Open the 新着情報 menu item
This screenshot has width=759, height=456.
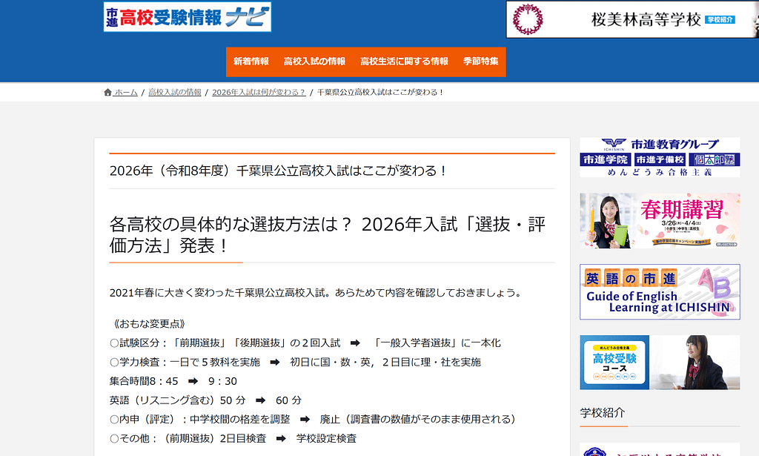[x=251, y=62]
